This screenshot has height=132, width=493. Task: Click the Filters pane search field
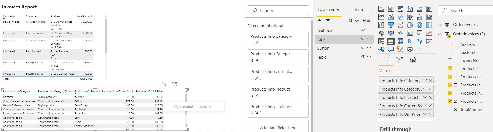(x=278, y=11)
